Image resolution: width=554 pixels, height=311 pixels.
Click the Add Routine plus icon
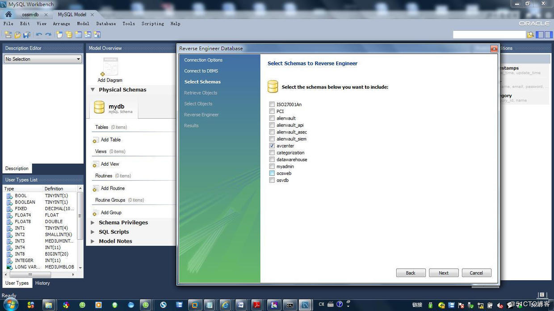[95, 189]
